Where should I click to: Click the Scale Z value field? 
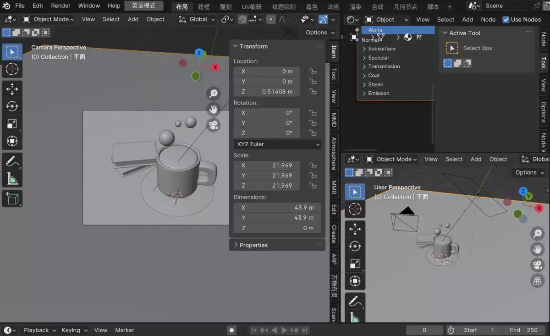[267, 186]
